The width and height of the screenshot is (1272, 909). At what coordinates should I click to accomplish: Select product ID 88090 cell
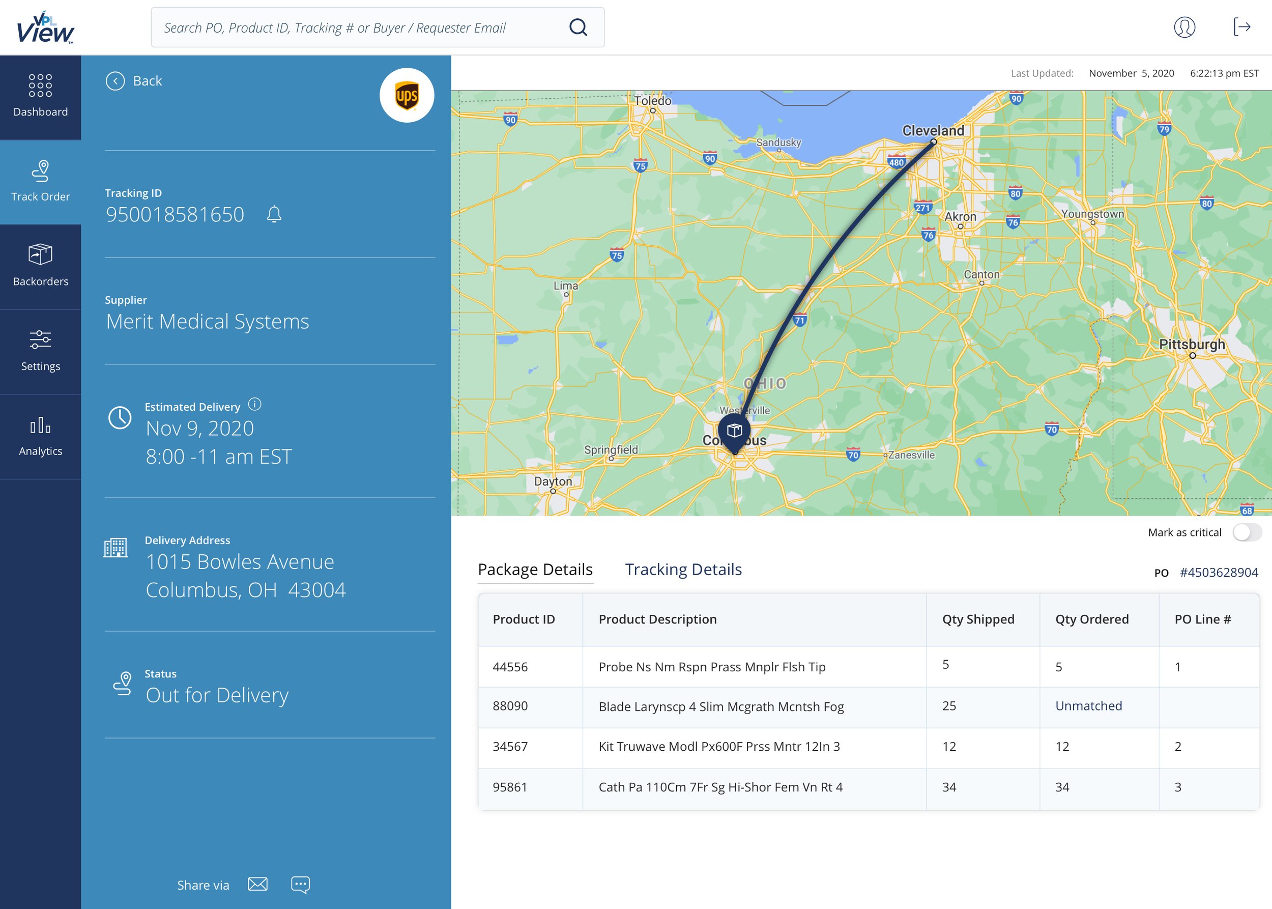(x=531, y=707)
